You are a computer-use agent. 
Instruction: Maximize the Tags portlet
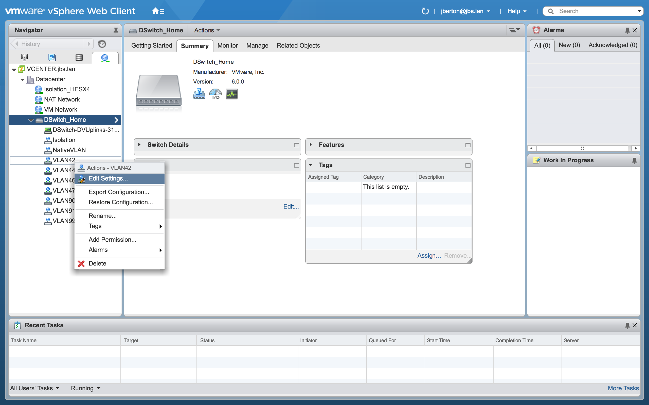[468, 165]
